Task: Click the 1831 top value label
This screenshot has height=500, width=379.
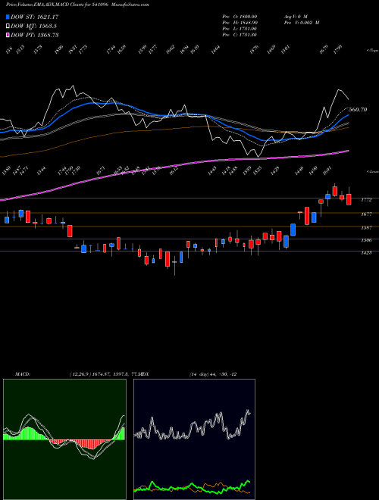Action: [73, 49]
